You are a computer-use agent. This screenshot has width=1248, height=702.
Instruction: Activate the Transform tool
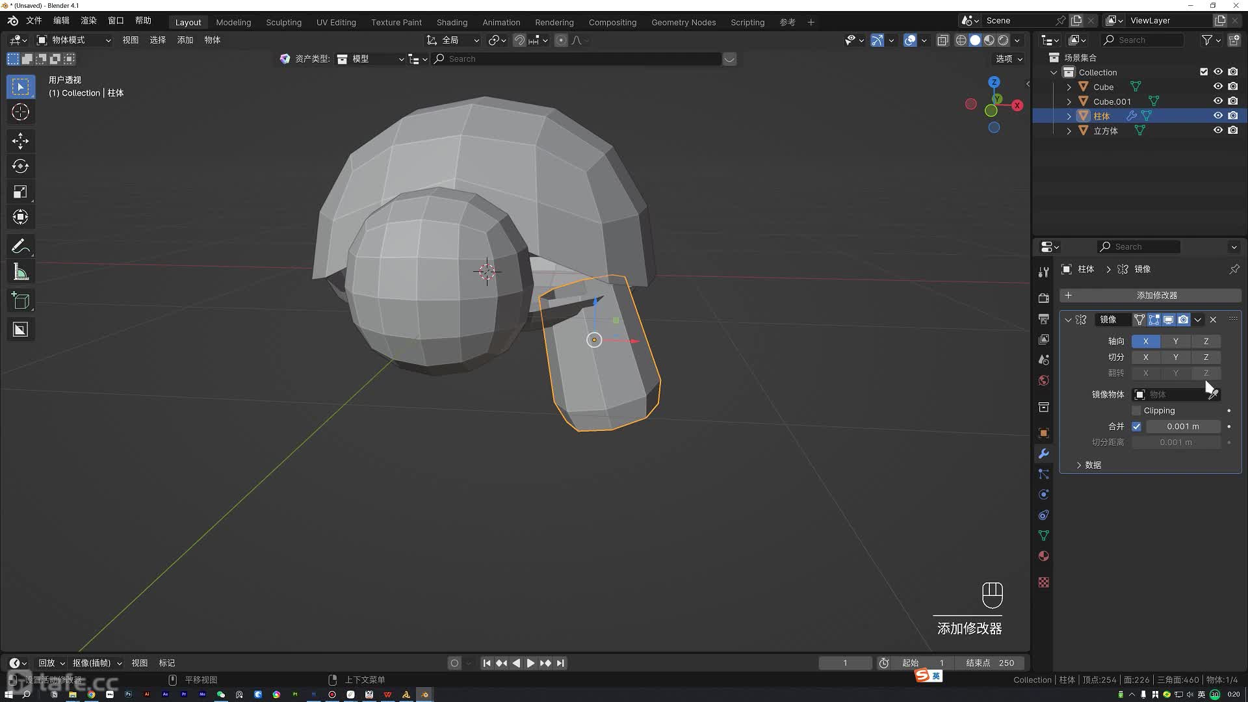coord(20,217)
